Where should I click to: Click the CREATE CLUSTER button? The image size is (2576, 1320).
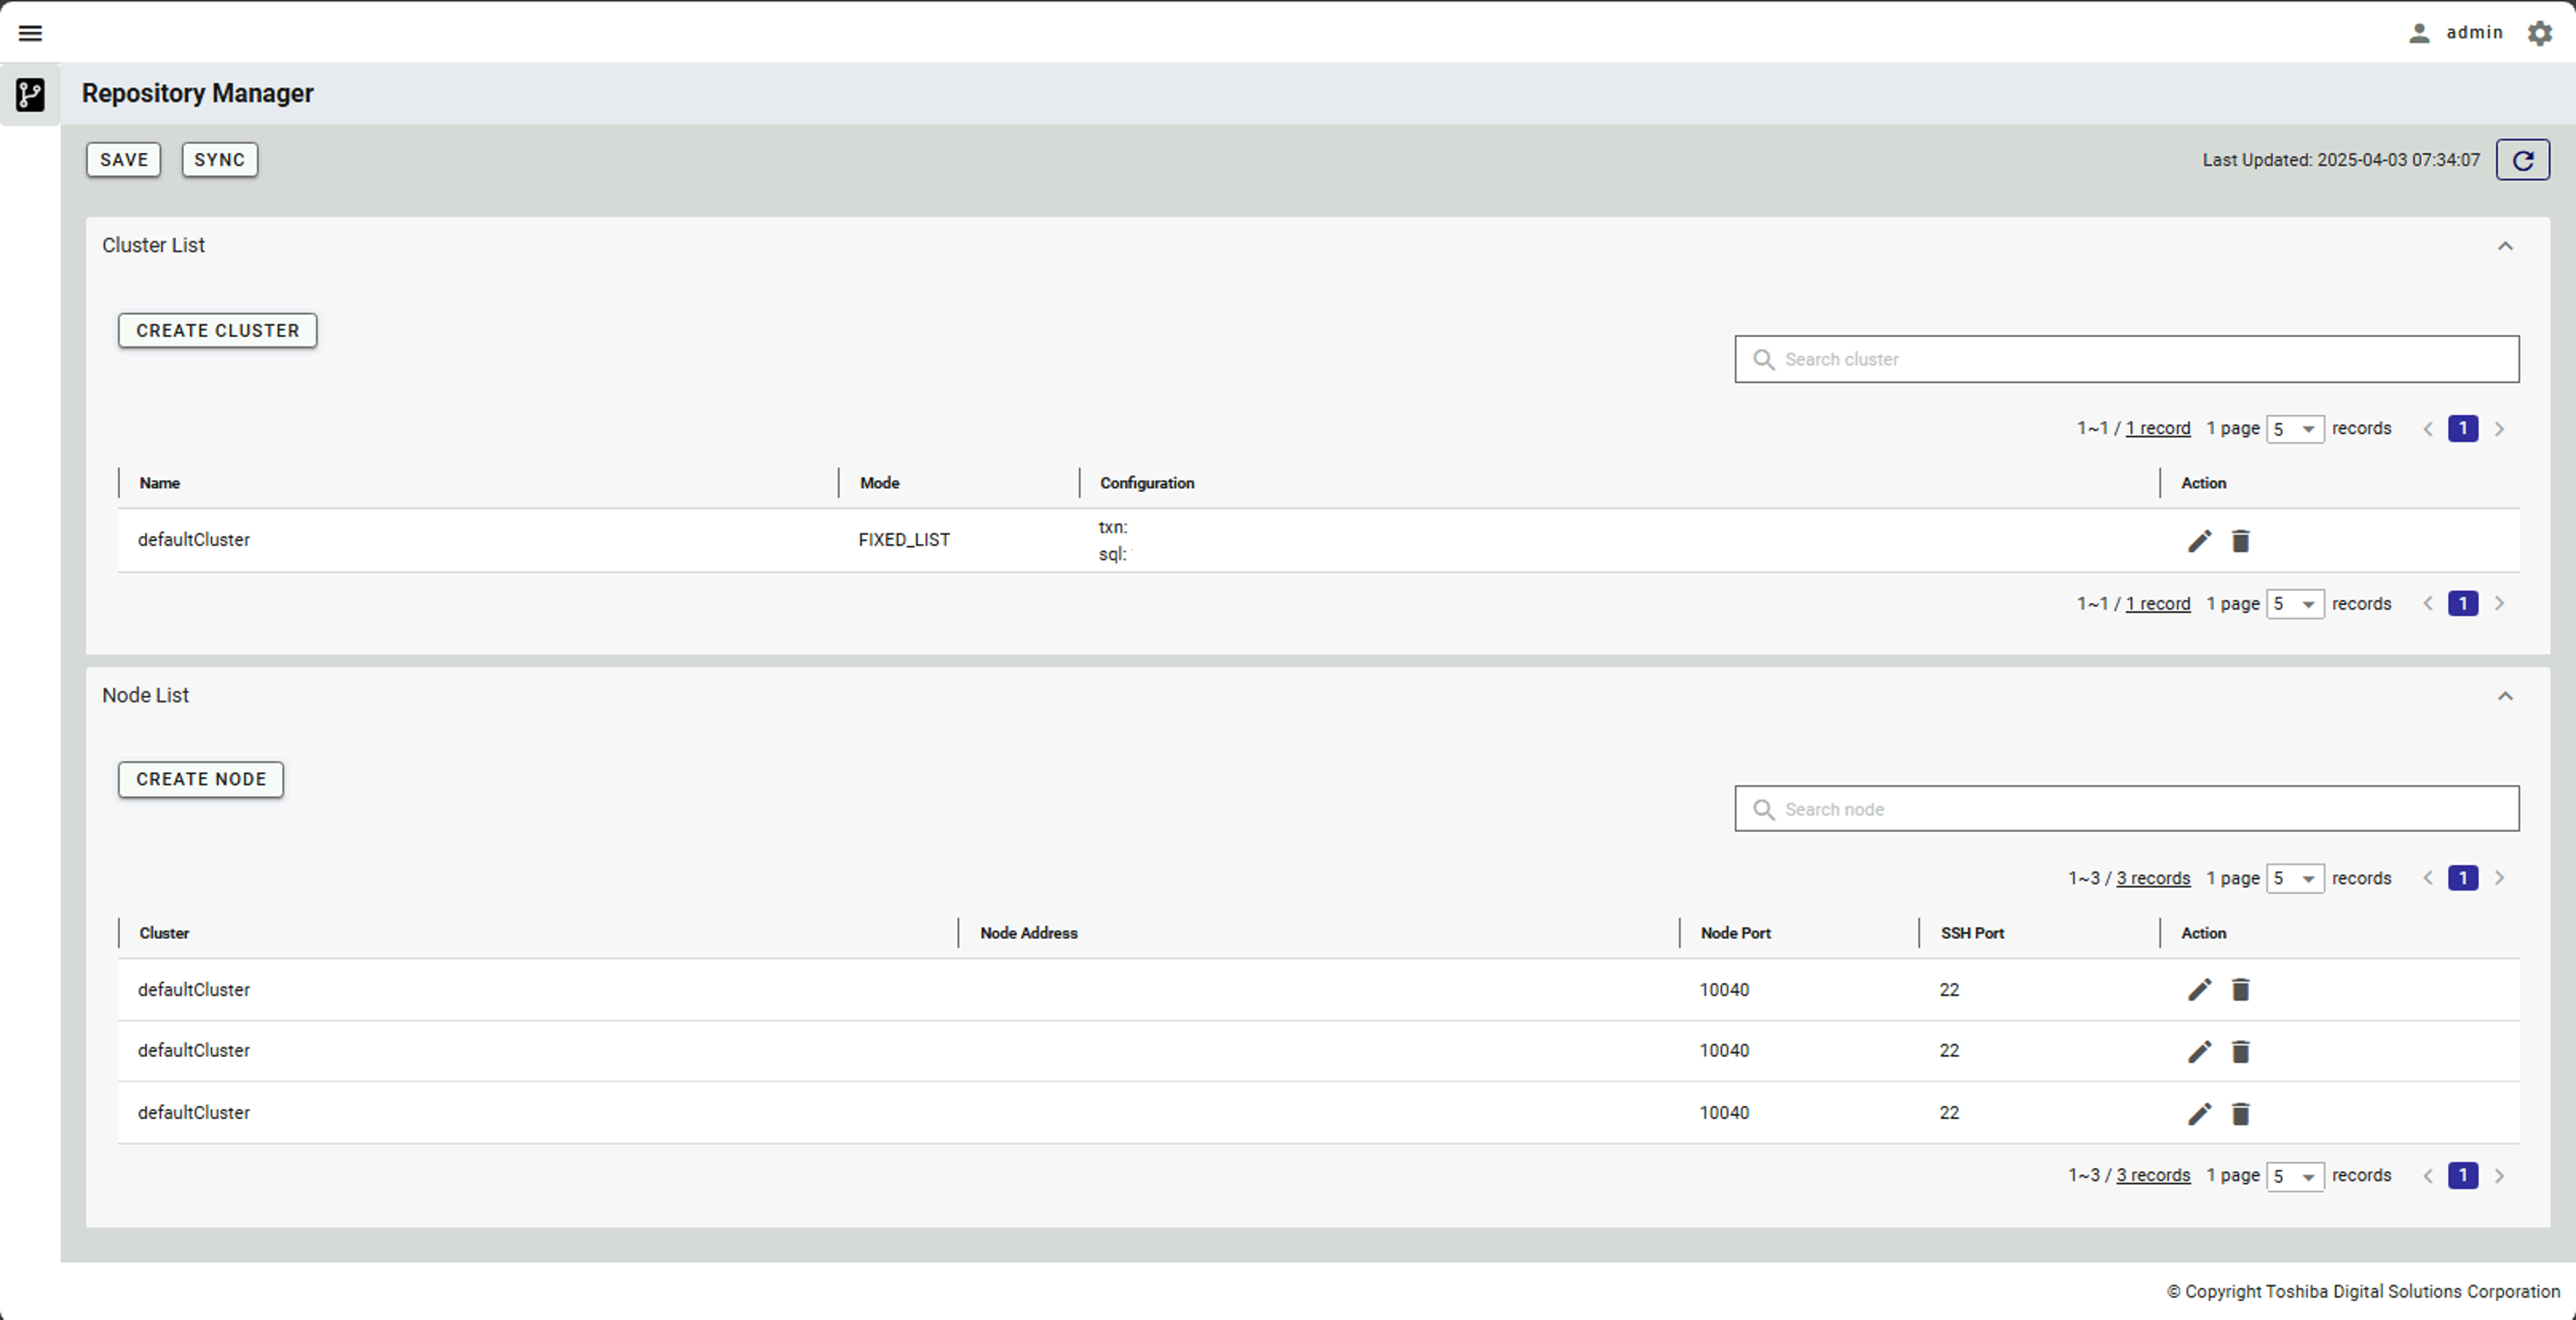pyautogui.click(x=217, y=330)
